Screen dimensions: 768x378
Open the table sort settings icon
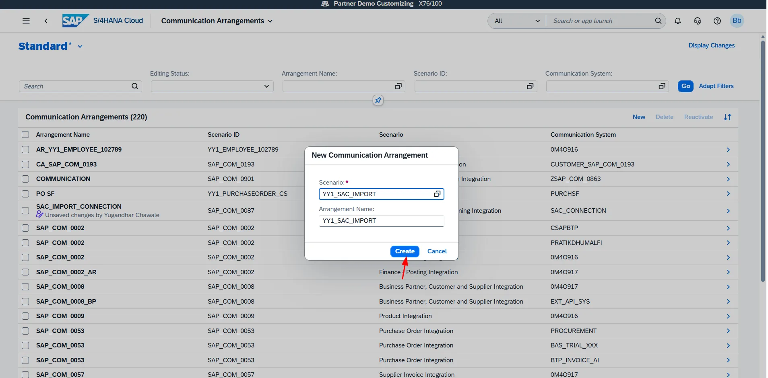(727, 117)
